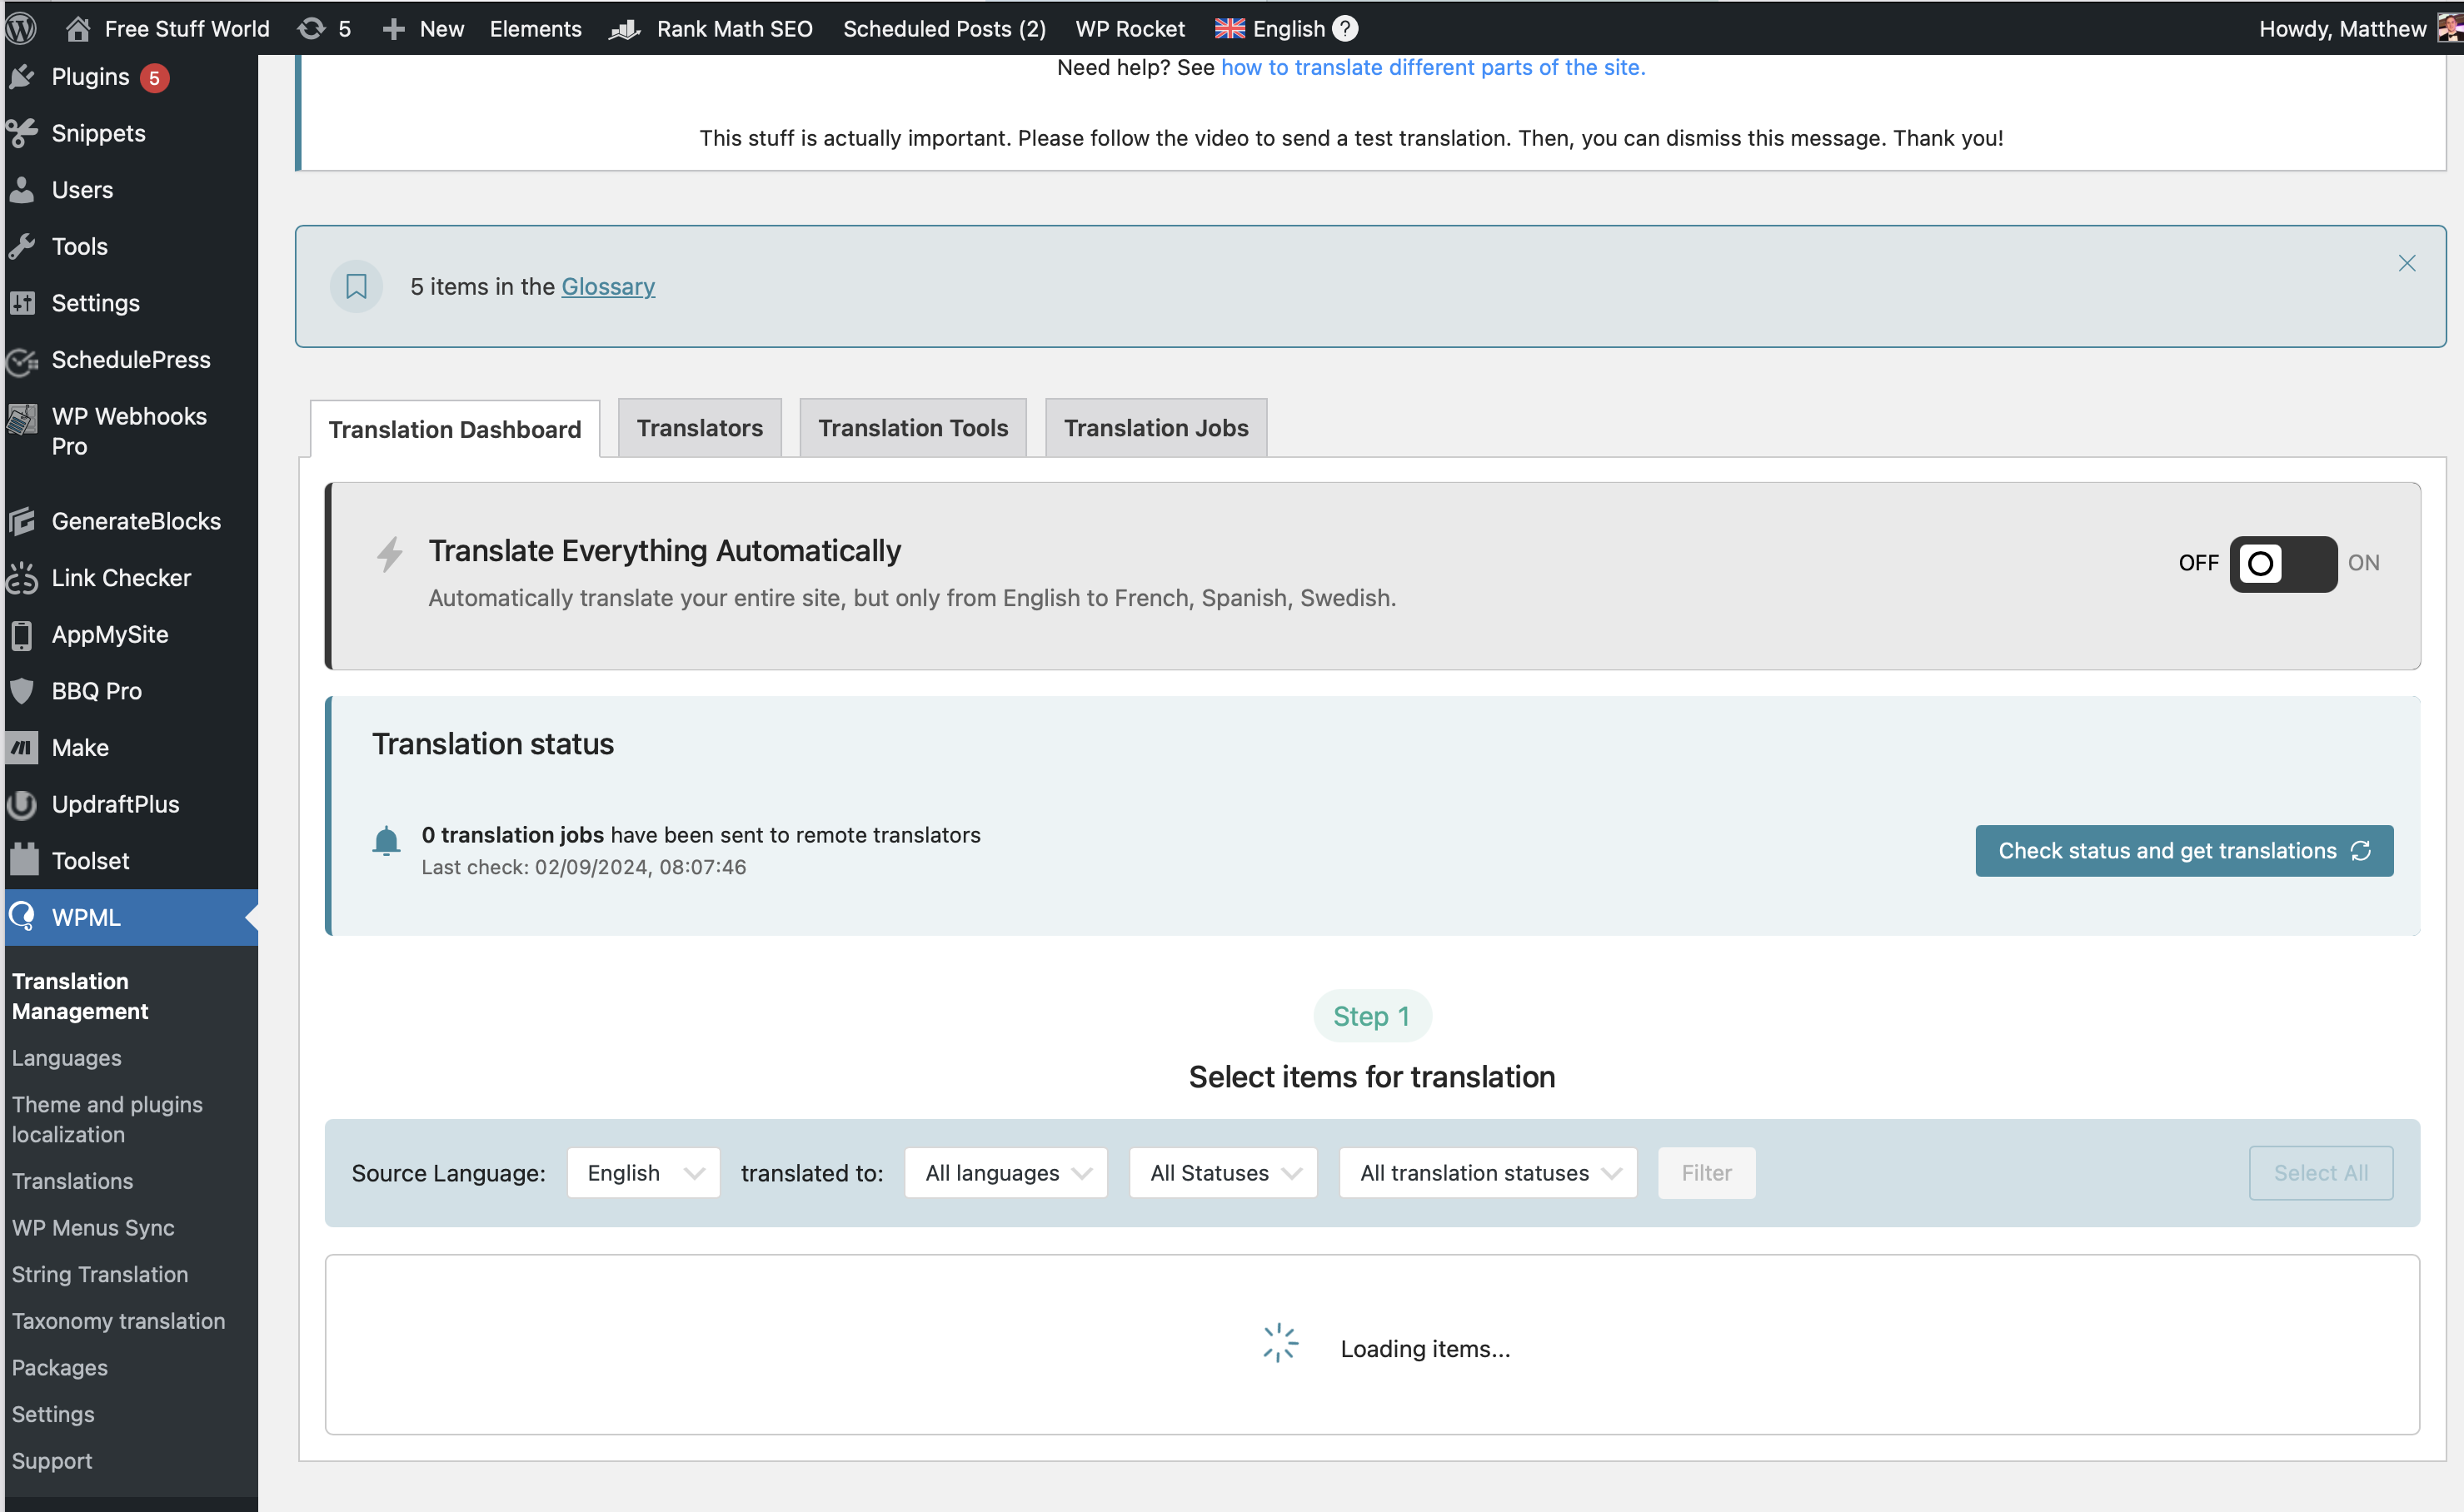Click the plus icon next to New
The width and height of the screenshot is (2464, 1512).
393,29
